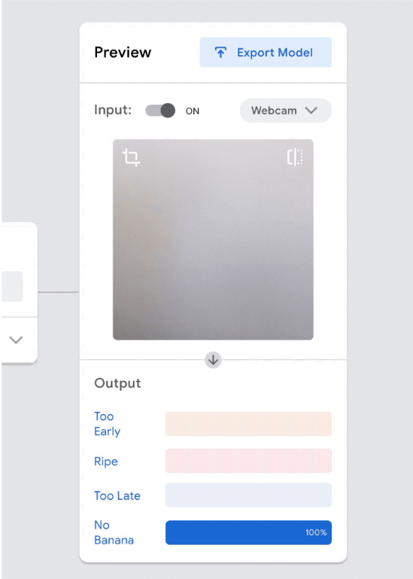Click the upload arrow icon in Export Model
The width and height of the screenshot is (413, 579).
[220, 53]
